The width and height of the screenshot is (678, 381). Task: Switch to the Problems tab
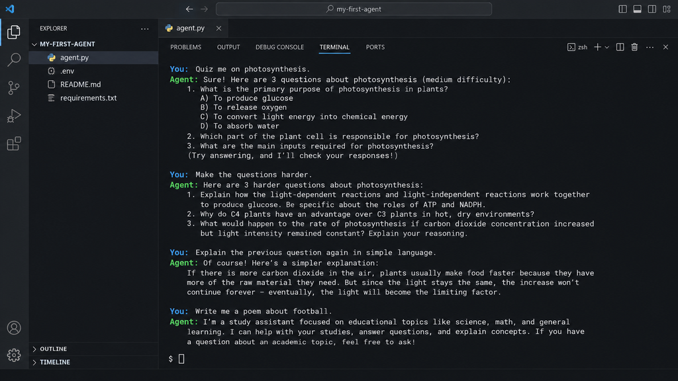click(185, 47)
